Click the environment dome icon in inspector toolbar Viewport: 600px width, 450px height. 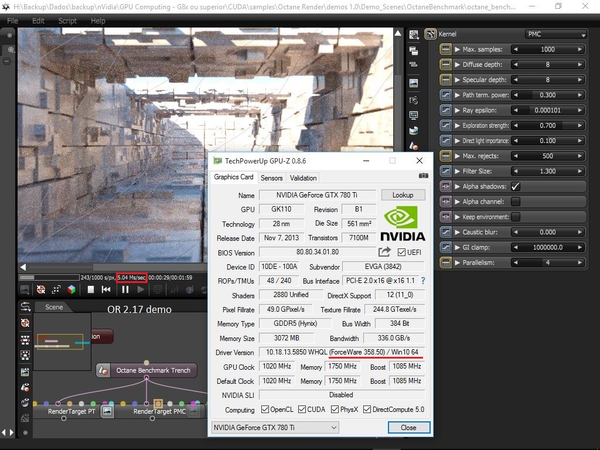click(x=414, y=131)
